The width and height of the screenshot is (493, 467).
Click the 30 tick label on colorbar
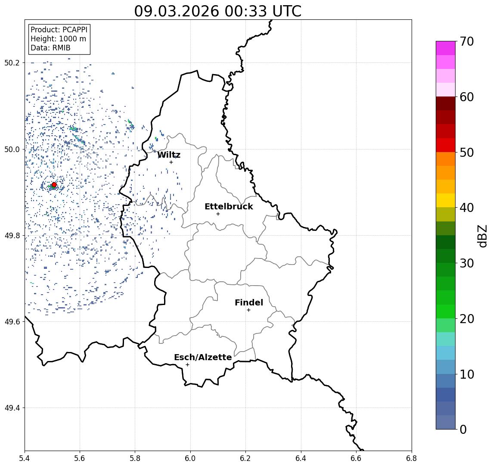(x=467, y=263)
